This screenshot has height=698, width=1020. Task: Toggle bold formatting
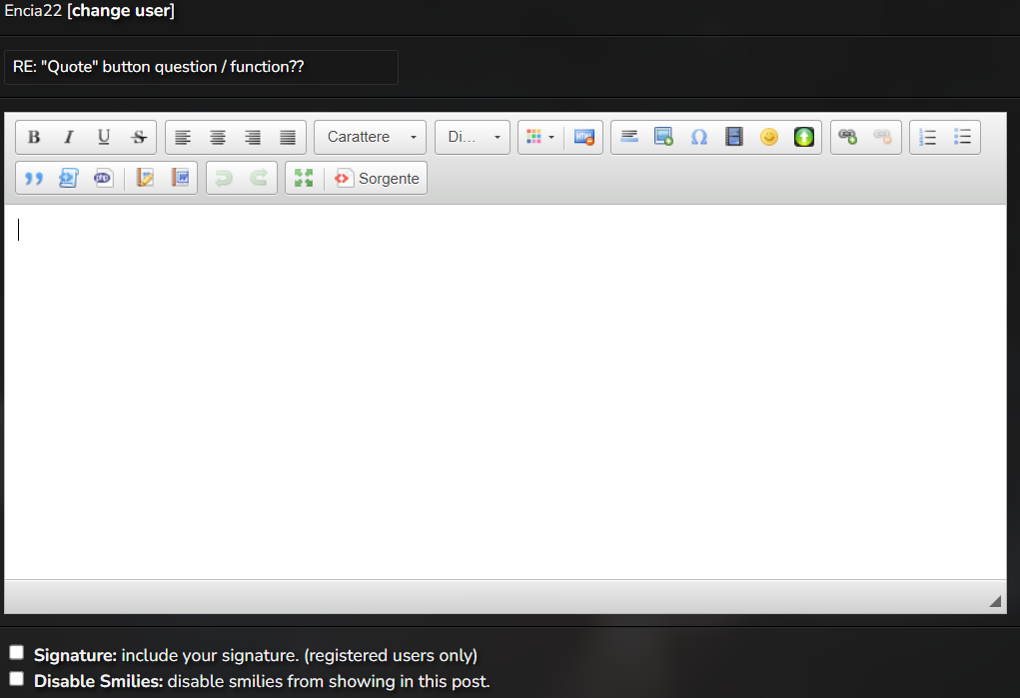coord(34,137)
